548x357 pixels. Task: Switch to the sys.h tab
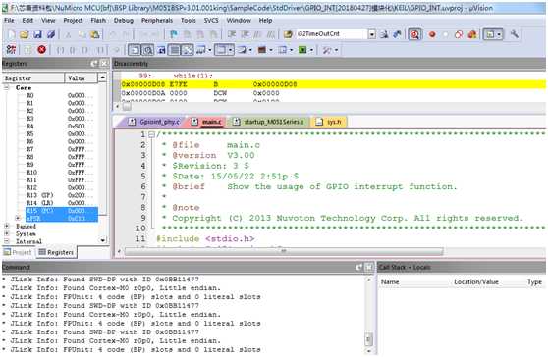pyautogui.click(x=330, y=122)
